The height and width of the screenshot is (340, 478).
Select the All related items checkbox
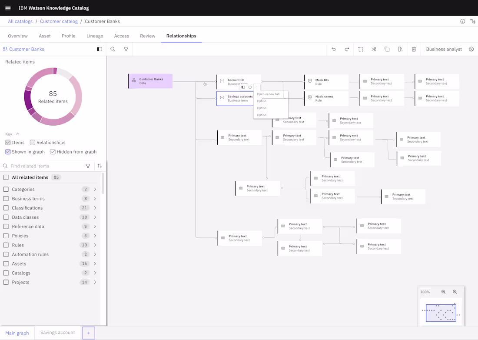[6, 177]
